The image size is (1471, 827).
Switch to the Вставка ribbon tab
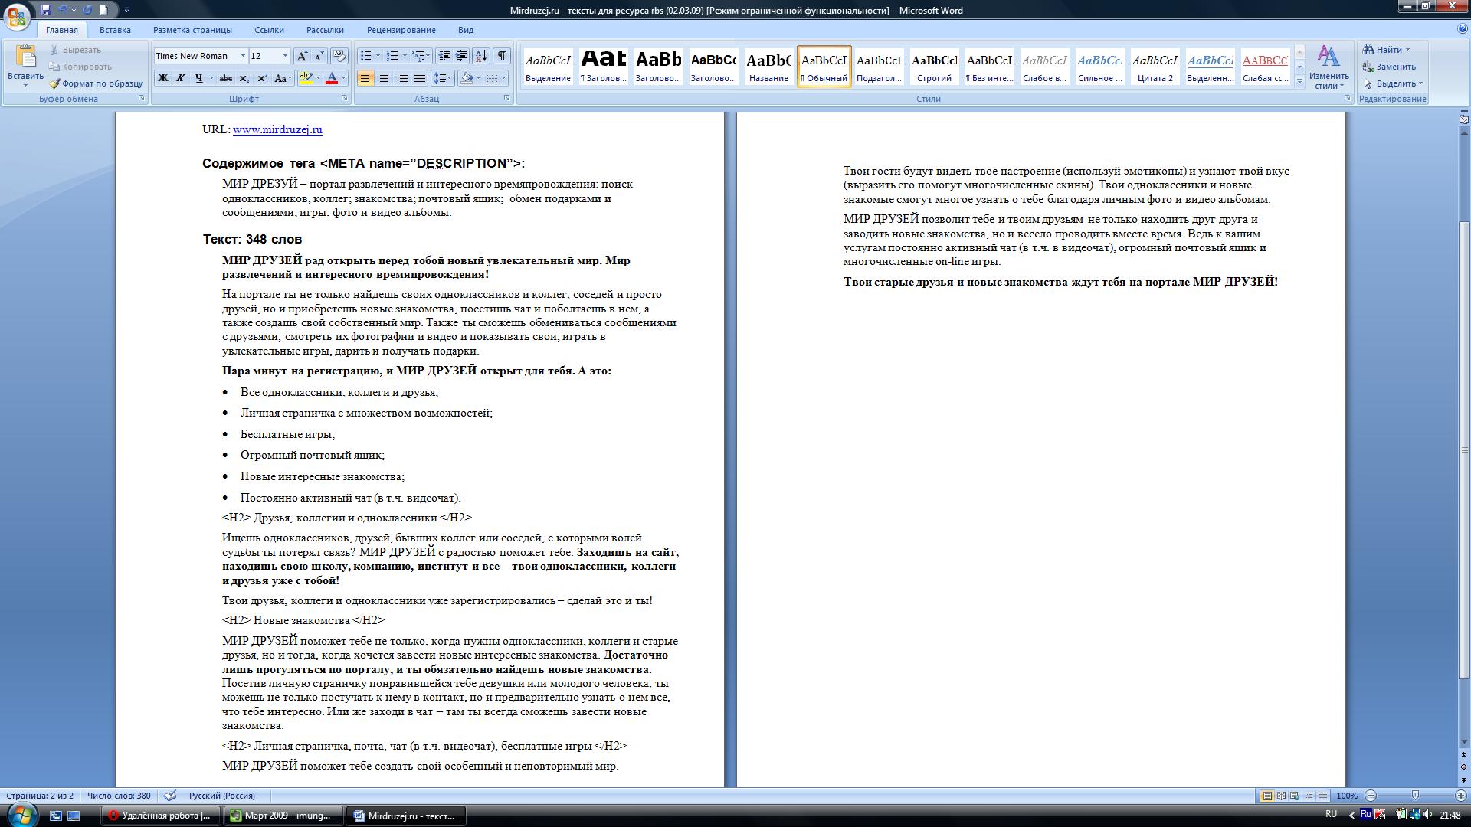[x=115, y=30]
